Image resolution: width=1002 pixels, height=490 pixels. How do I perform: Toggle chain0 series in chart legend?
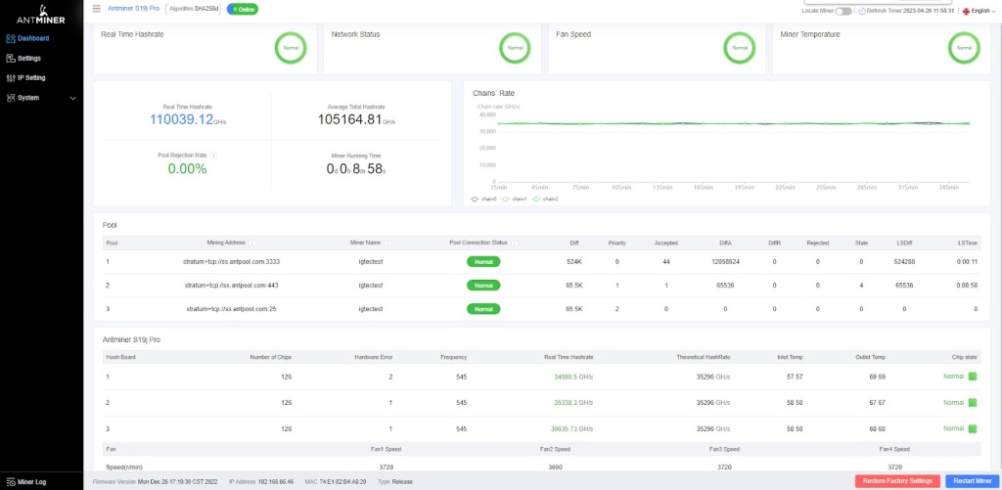(483, 200)
